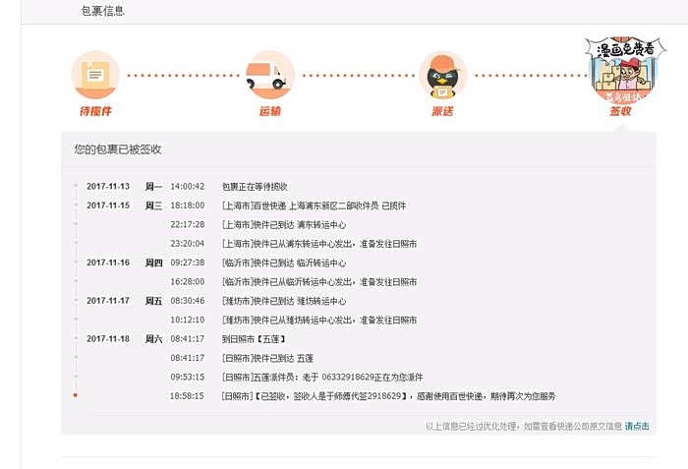
Task: Click the 您的包裹已被签收 status heading
Action: click(x=117, y=149)
